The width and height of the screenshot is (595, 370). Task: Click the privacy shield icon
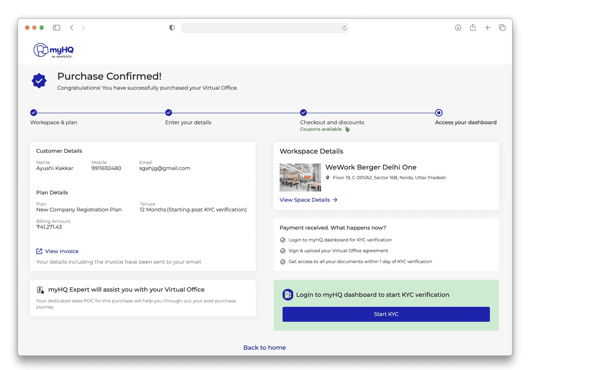pos(172,28)
